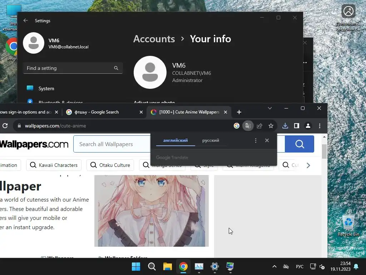The image size is (366, 275).
Task: Click the Settings back arrow
Action: tap(26, 20)
